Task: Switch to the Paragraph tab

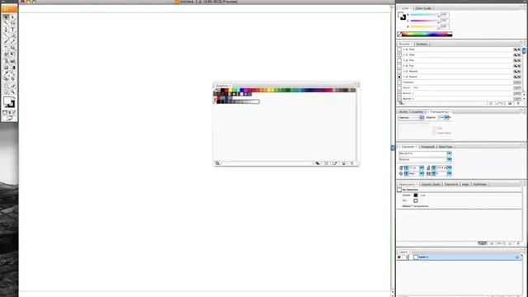Action: point(428,147)
